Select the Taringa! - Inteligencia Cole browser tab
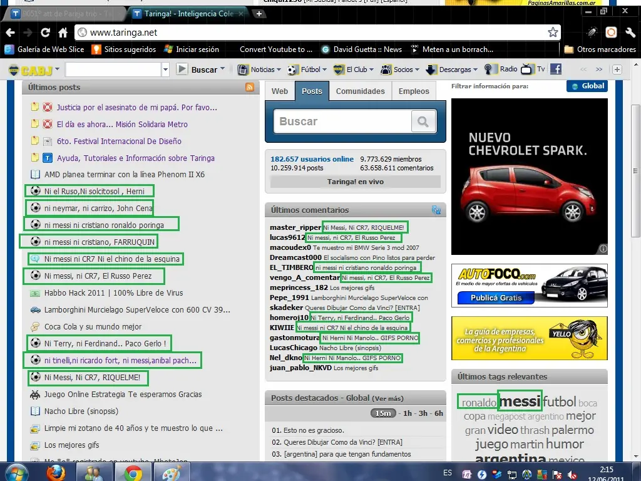Viewport: 641px width, 481px height. click(188, 14)
